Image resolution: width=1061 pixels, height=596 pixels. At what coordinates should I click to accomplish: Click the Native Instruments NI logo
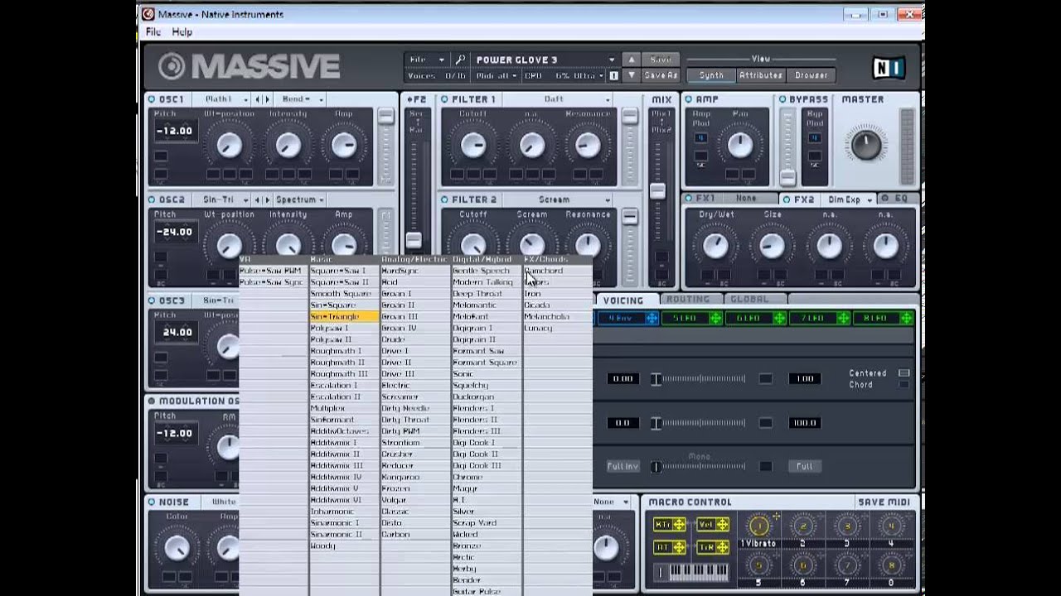click(x=888, y=68)
